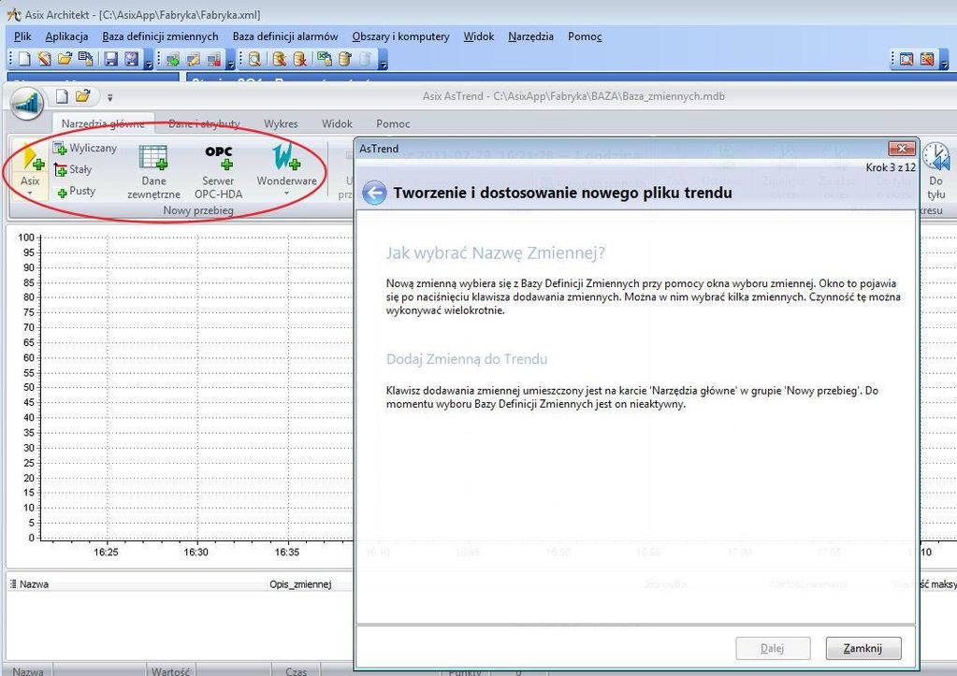Screen dimensions: 957x676
Task: Click the open folder icon in AsTrend quick access
Action: [83, 96]
